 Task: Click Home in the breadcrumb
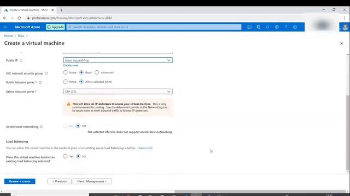tap(9, 36)
